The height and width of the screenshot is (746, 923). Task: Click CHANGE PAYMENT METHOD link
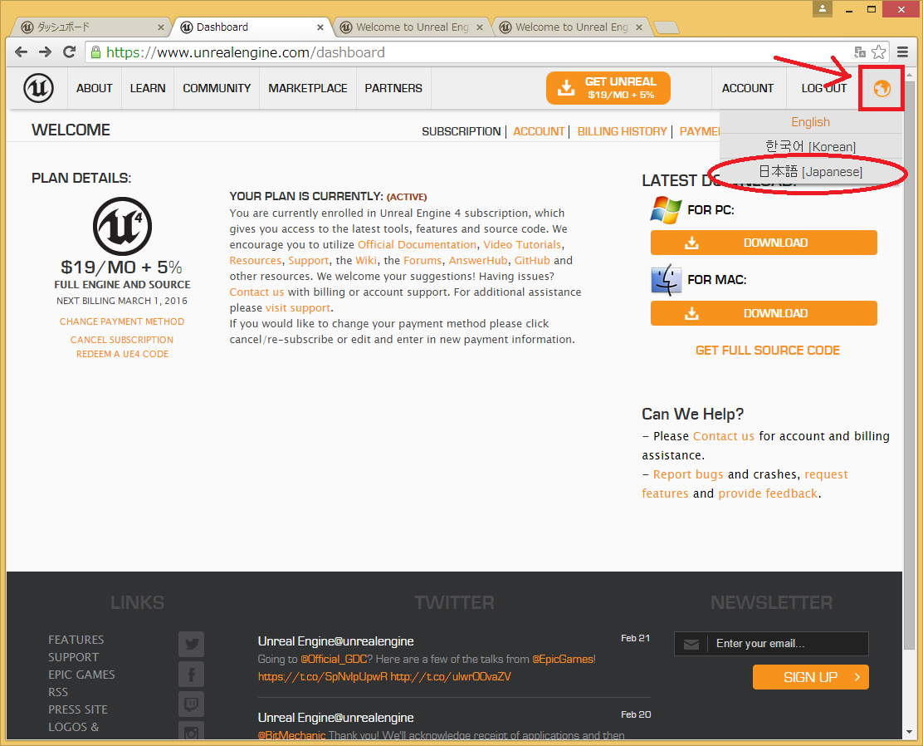[x=122, y=321]
